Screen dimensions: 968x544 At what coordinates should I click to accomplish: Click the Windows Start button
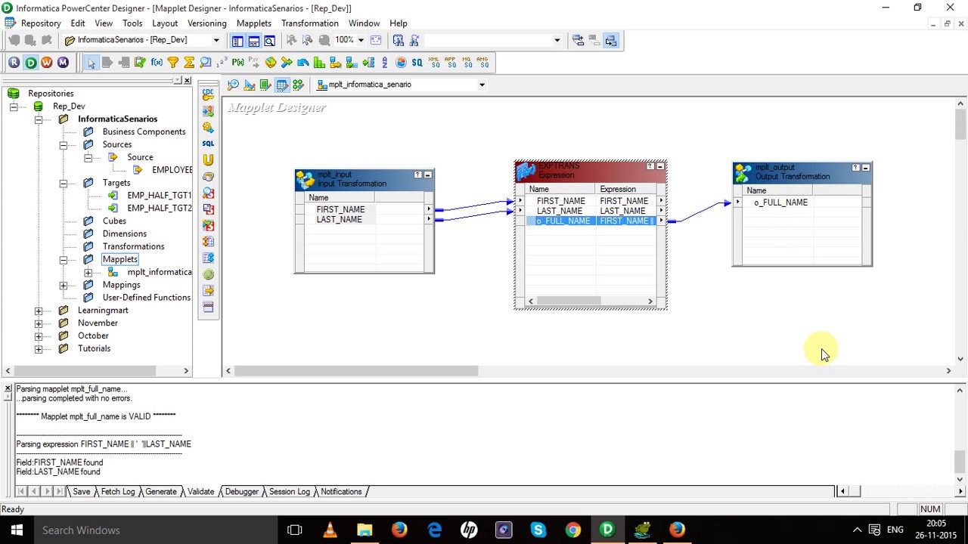[17, 530]
